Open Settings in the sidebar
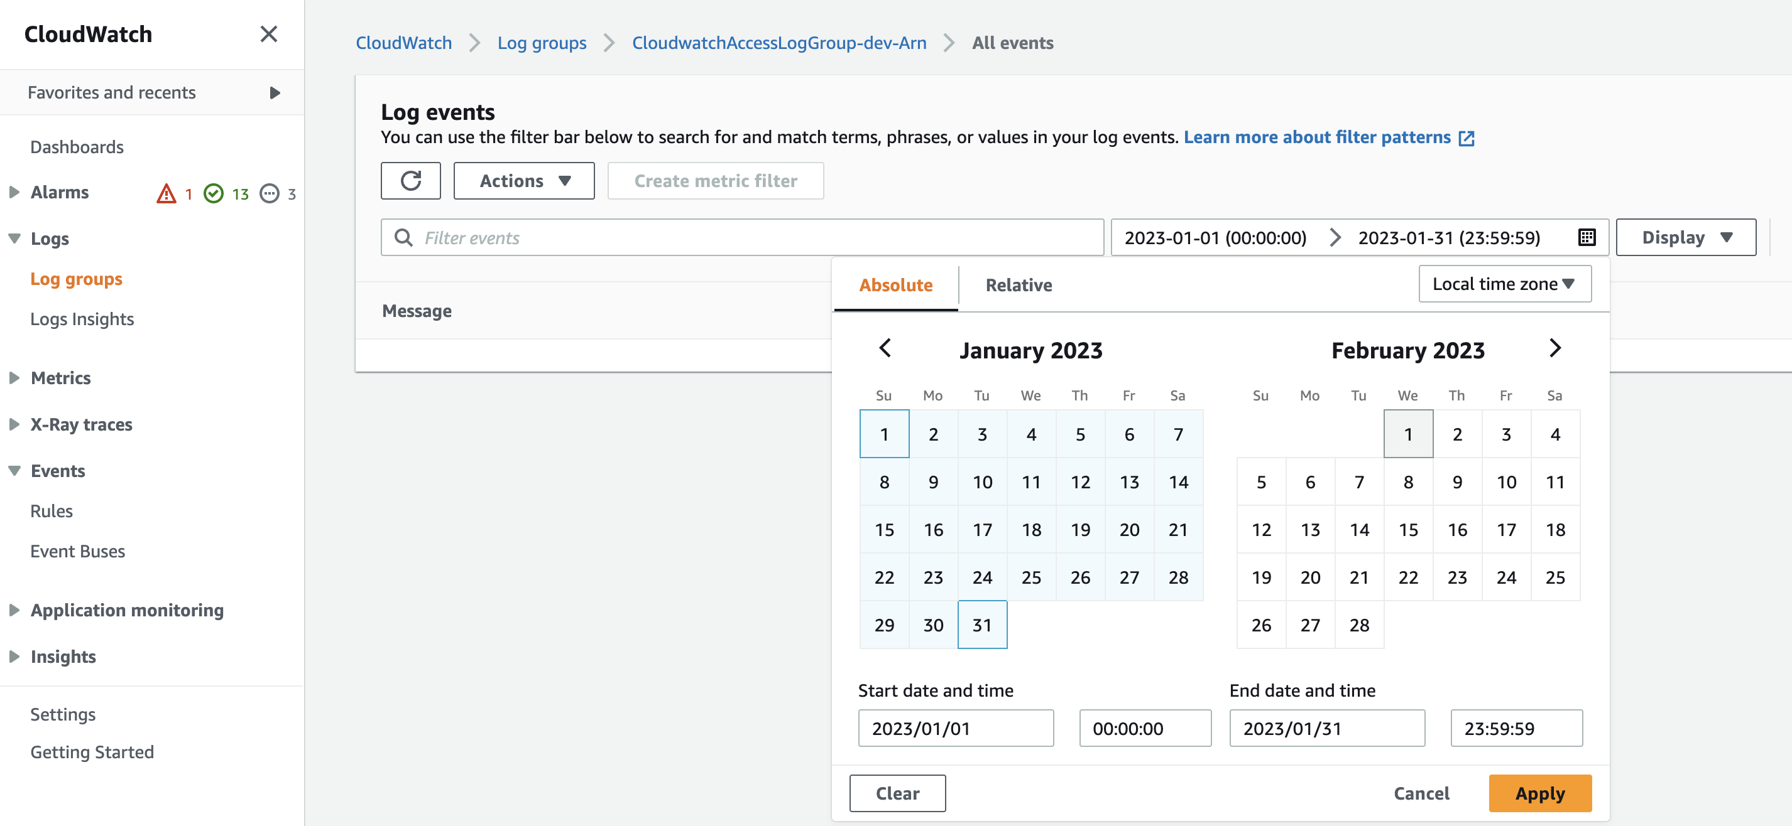 click(x=63, y=714)
